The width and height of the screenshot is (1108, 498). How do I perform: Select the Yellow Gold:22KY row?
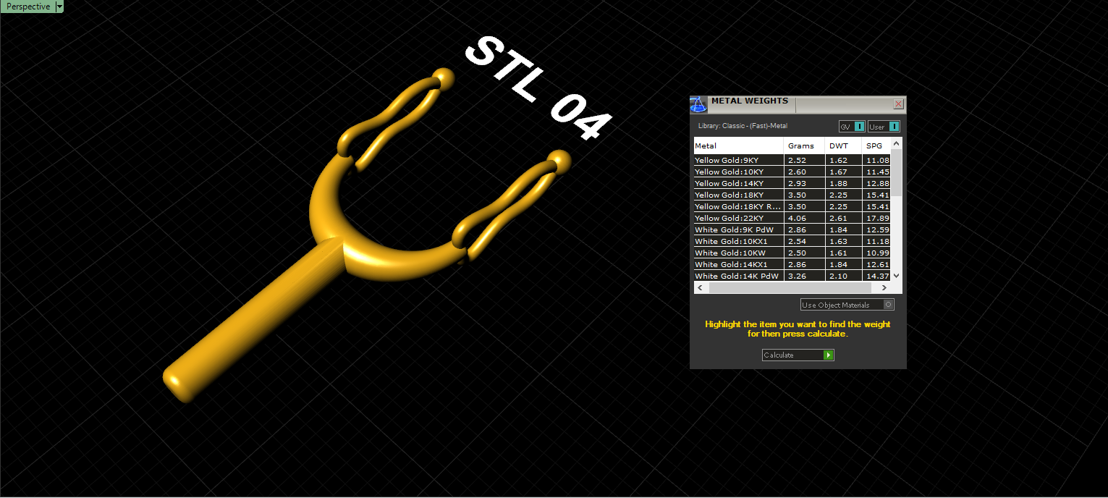pos(792,218)
